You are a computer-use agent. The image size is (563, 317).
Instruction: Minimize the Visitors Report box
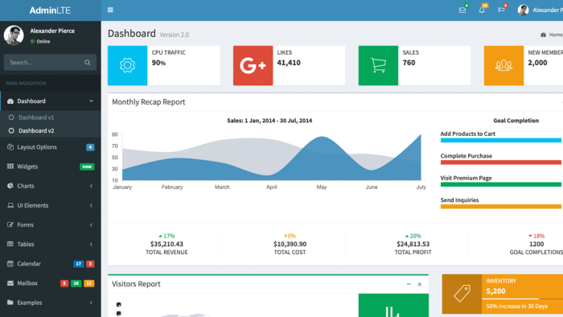(409, 284)
